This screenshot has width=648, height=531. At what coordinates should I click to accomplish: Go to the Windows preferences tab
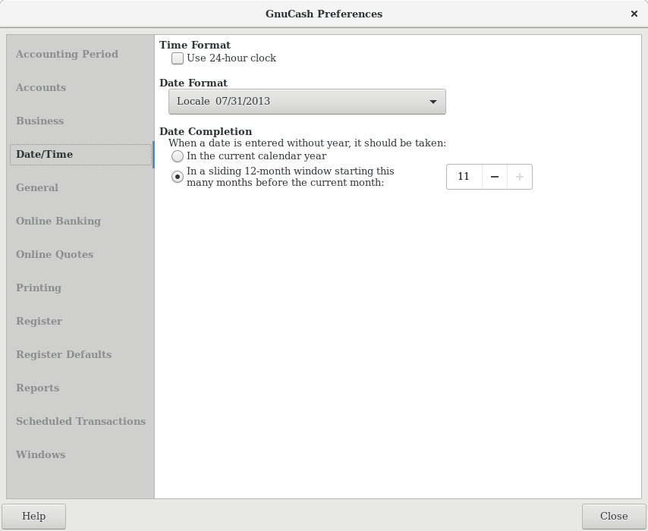[40, 455]
